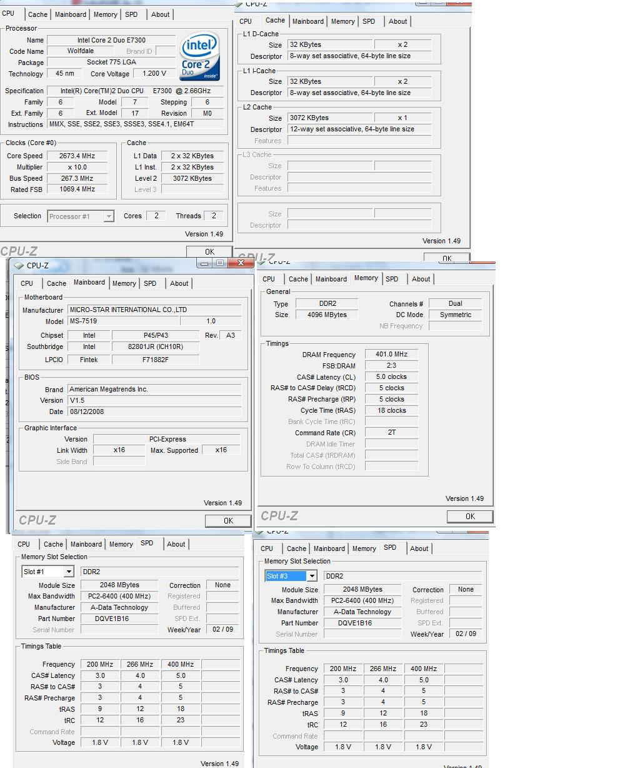The image size is (640, 768).
Task: Choose SPD tab in the DRAM Timings window
Action: click(x=392, y=279)
